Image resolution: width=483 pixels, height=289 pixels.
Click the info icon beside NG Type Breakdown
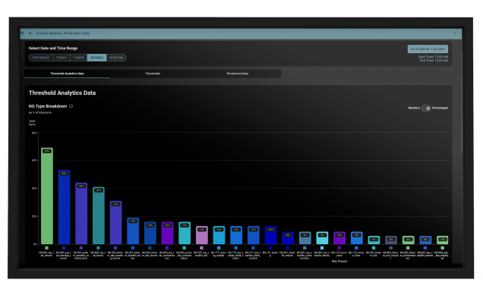point(71,106)
